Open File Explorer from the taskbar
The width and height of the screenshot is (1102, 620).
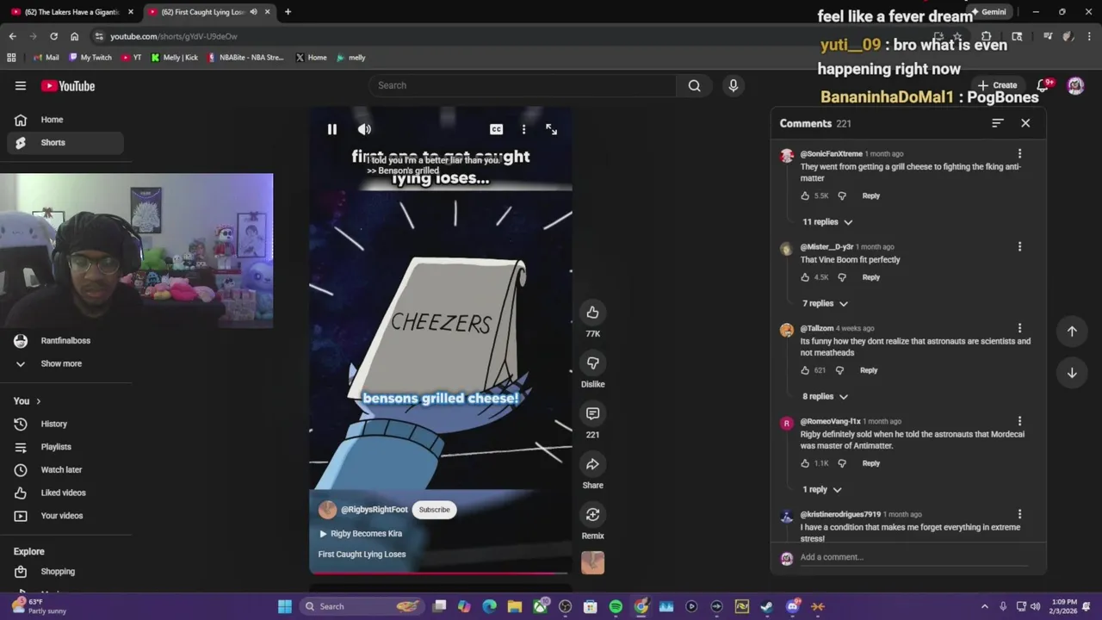point(515,606)
